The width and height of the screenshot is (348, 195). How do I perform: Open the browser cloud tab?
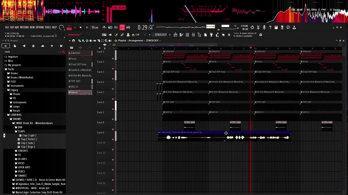(43, 46)
